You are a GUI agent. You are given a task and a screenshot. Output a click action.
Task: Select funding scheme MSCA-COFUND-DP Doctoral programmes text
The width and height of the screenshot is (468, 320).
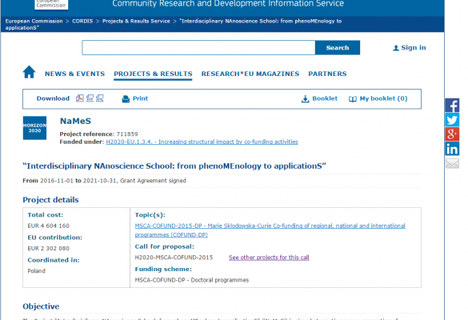point(192,280)
